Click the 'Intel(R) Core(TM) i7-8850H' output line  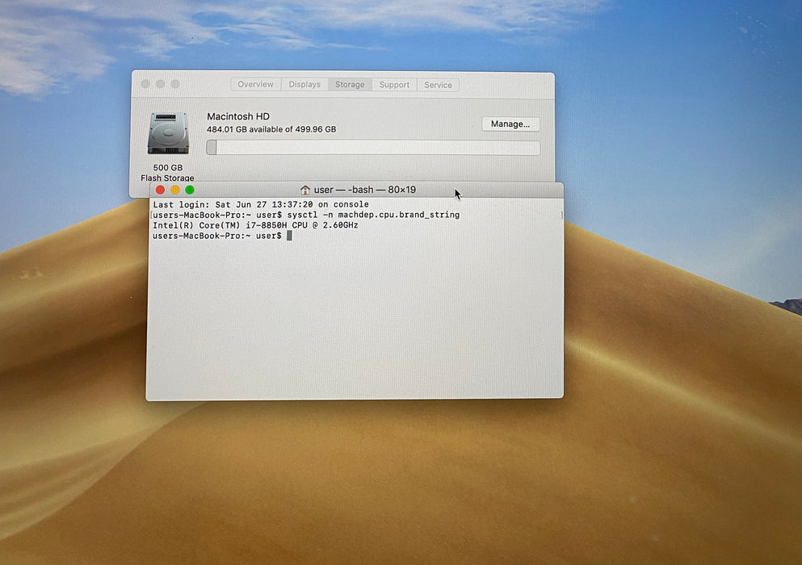pyautogui.click(x=255, y=225)
